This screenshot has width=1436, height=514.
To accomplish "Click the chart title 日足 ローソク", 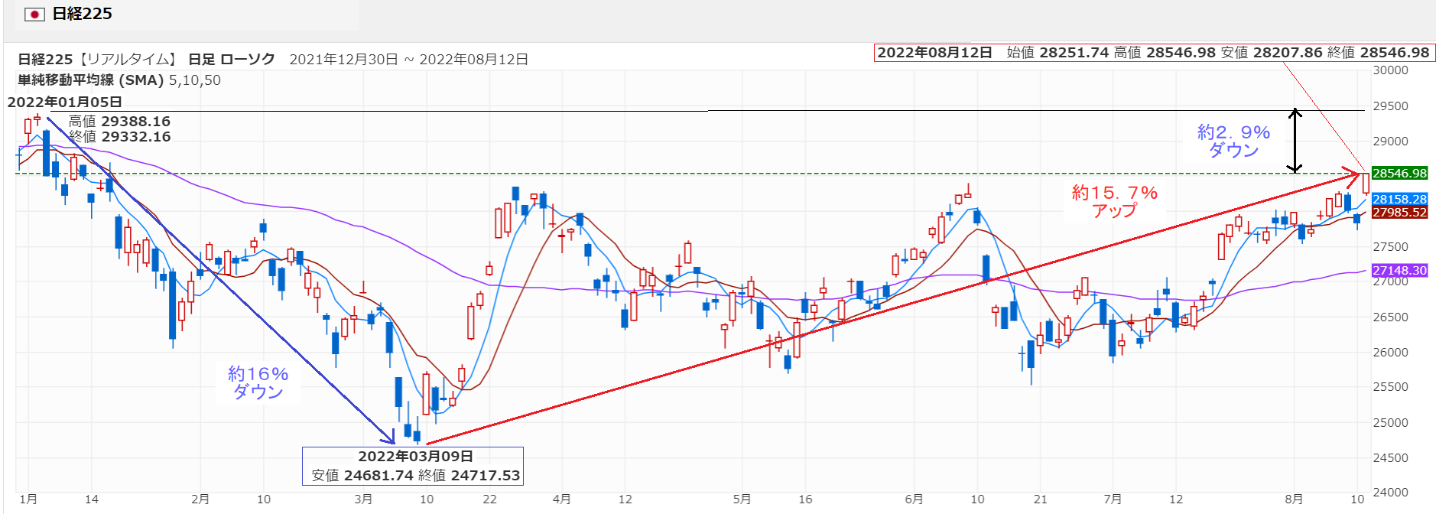I will point(231,59).
